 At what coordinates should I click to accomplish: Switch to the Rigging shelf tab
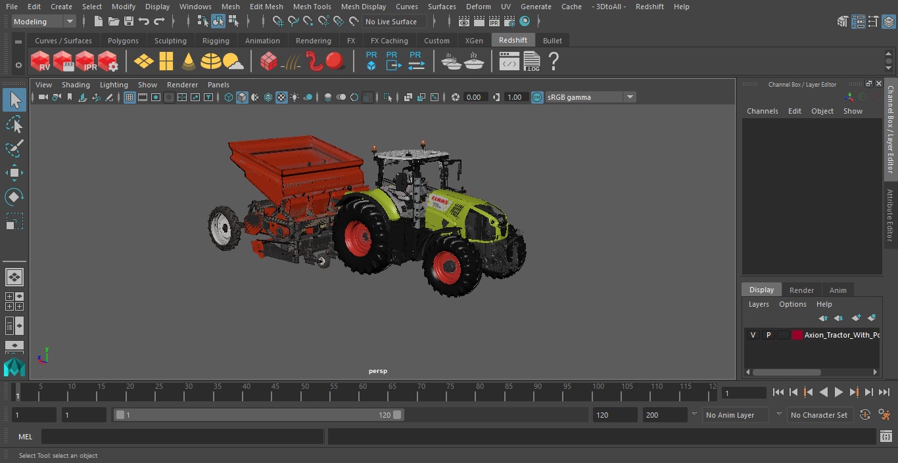click(216, 41)
